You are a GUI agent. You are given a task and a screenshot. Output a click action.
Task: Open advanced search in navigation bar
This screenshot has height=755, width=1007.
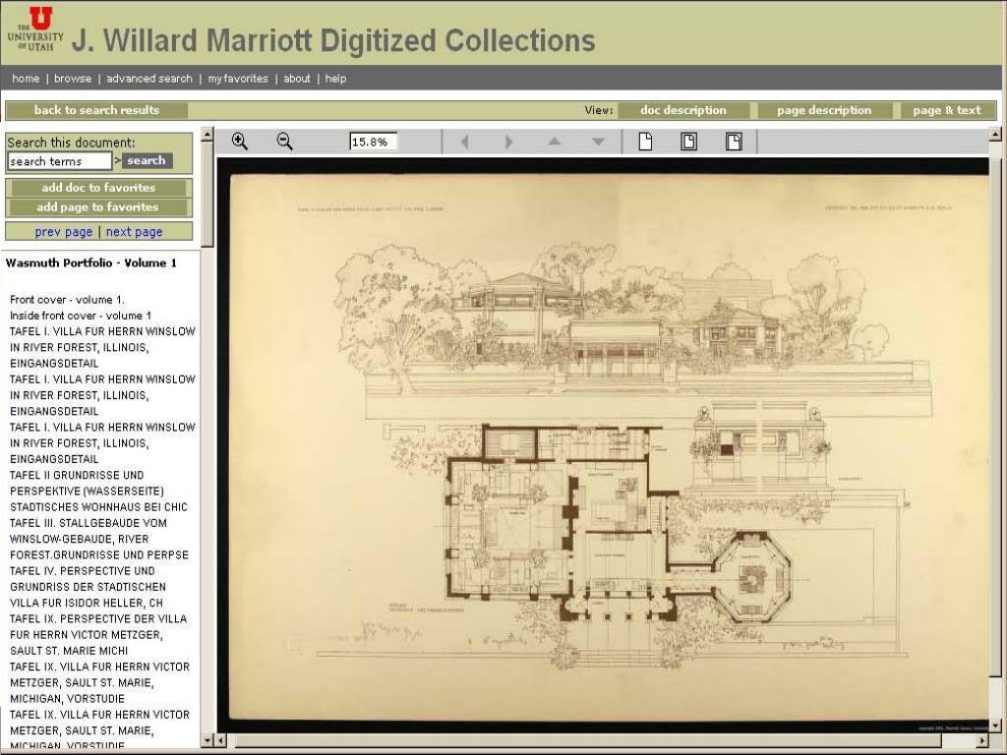(149, 79)
